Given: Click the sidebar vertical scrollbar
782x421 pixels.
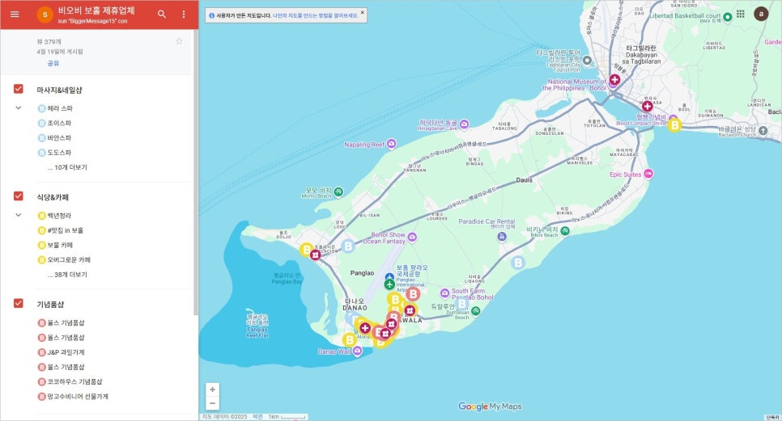Looking at the screenshot, I should [x=196, y=171].
